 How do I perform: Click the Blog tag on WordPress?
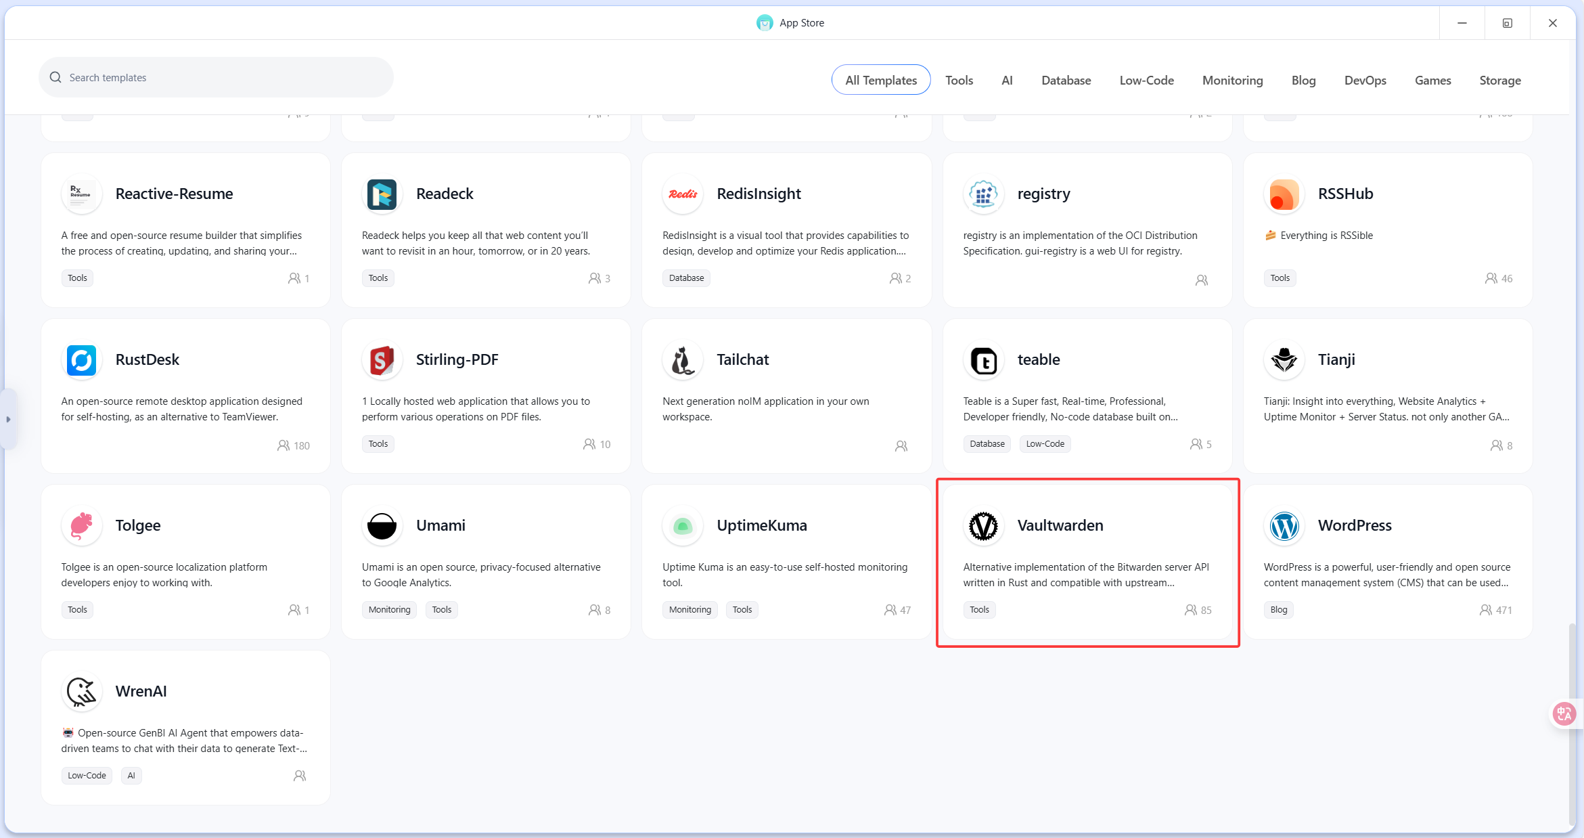click(x=1278, y=610)
